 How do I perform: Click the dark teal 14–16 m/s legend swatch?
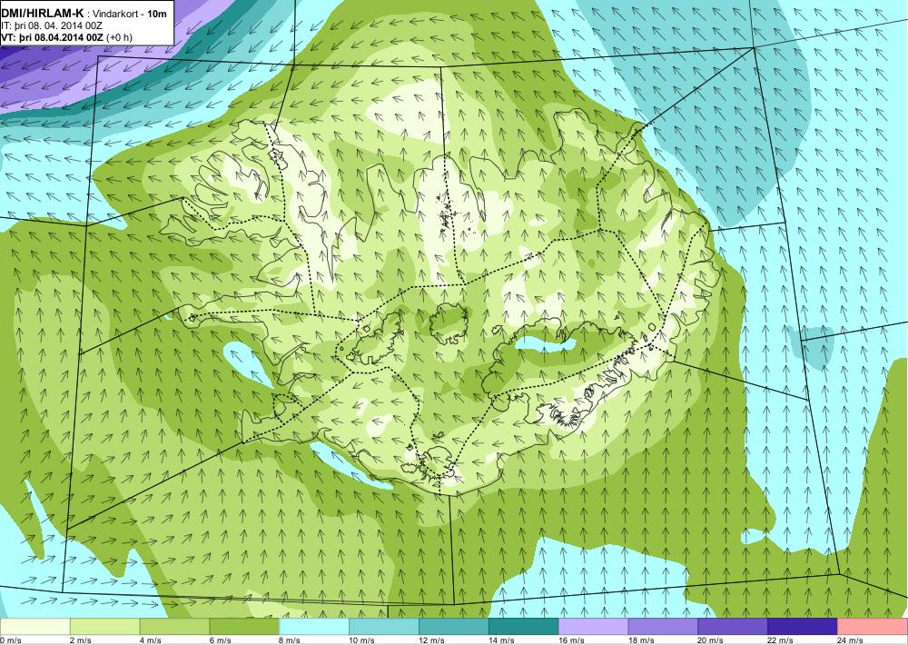pyautogui.click(x=524, y=627)
